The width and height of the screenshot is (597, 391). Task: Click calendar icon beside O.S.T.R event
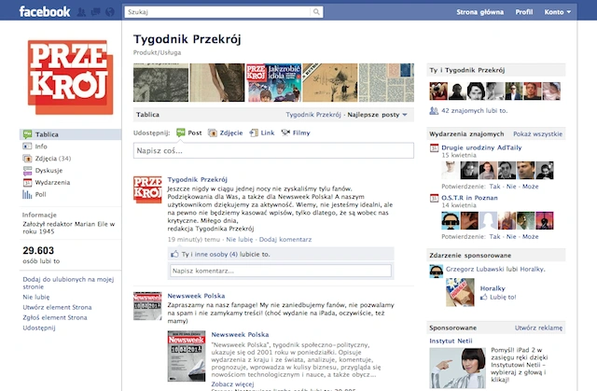pyautogui.click(x=434, y=199)
